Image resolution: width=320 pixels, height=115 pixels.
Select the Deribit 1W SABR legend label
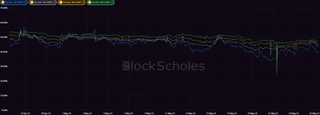(14, 2)
